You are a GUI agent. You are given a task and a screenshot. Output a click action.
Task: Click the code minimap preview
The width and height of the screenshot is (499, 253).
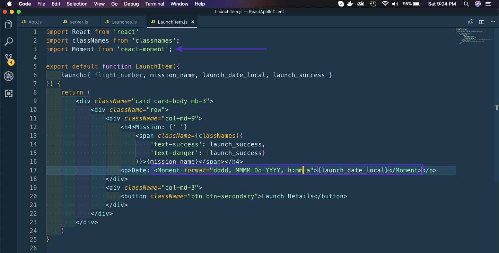(x=474, y=36)
